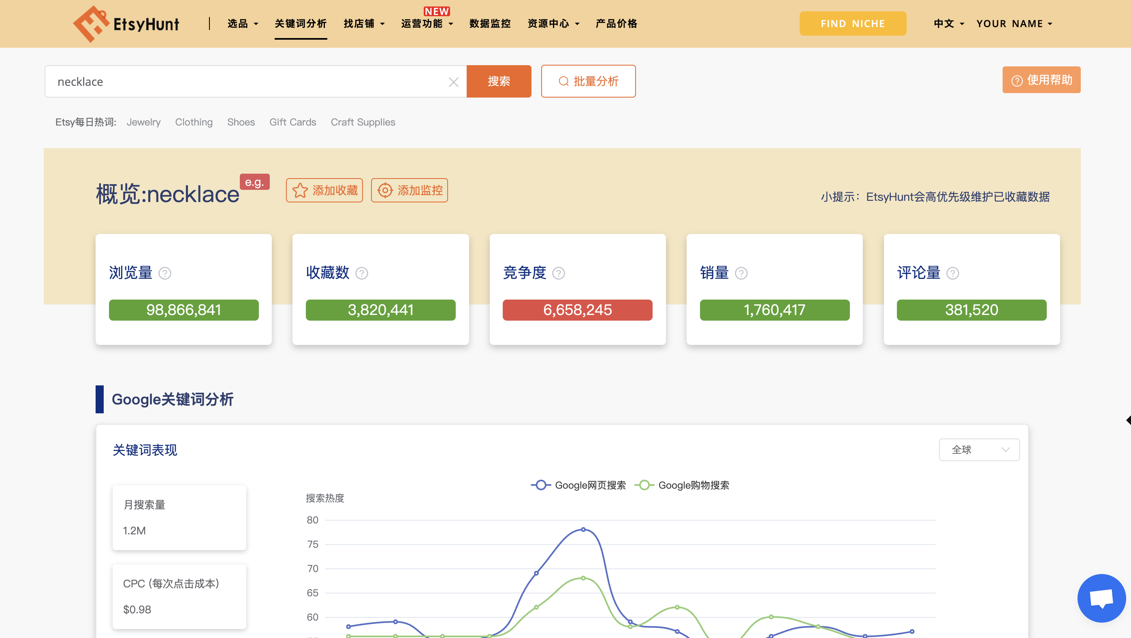Viewport: 1131px width, 638px height.
Task: Open the 全球 region dropdown
Action: tap(979, 450)
